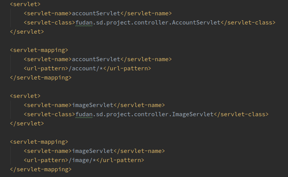Click the second opening servlet-mapping tag
Viewport: 288px width, 177px height.
point(39,142)
